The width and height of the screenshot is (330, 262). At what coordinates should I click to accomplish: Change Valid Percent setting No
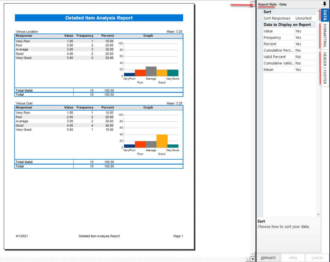305,57
